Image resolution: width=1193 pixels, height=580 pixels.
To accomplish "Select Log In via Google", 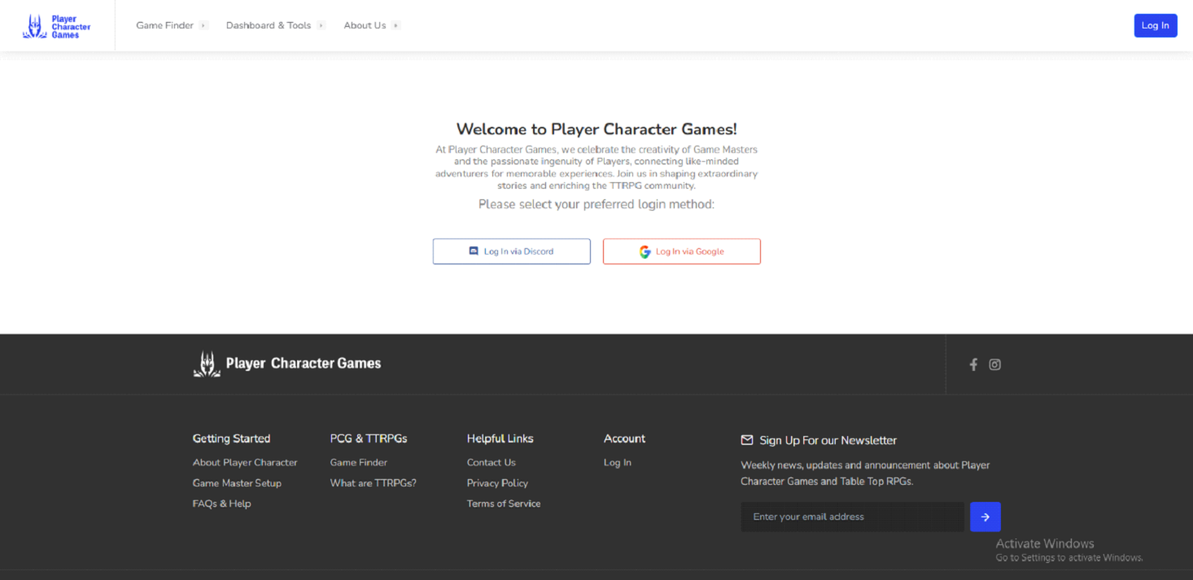I will [x=681, y=251].
